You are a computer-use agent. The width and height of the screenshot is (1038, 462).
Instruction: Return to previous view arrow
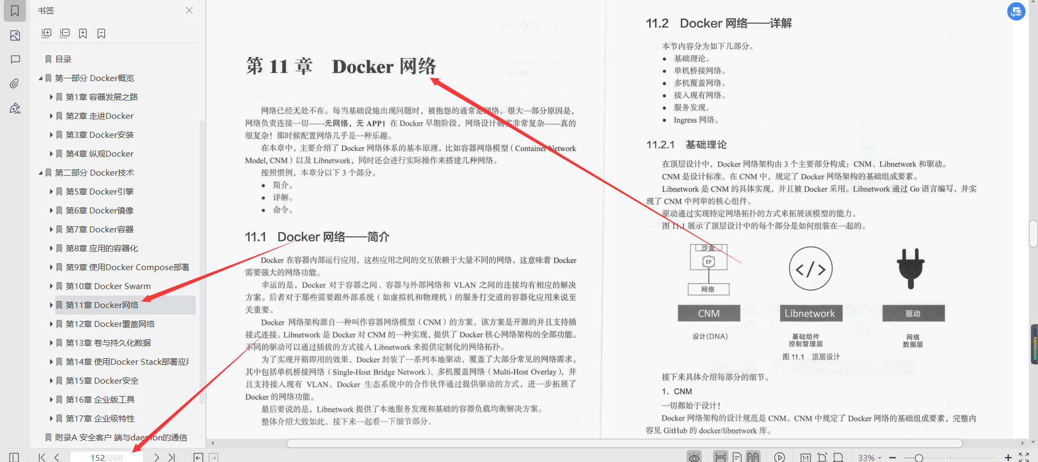click(x=198, y=457)
